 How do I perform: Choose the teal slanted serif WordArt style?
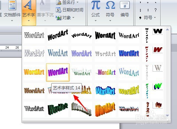pyautogui.click(x=129, y=72)
